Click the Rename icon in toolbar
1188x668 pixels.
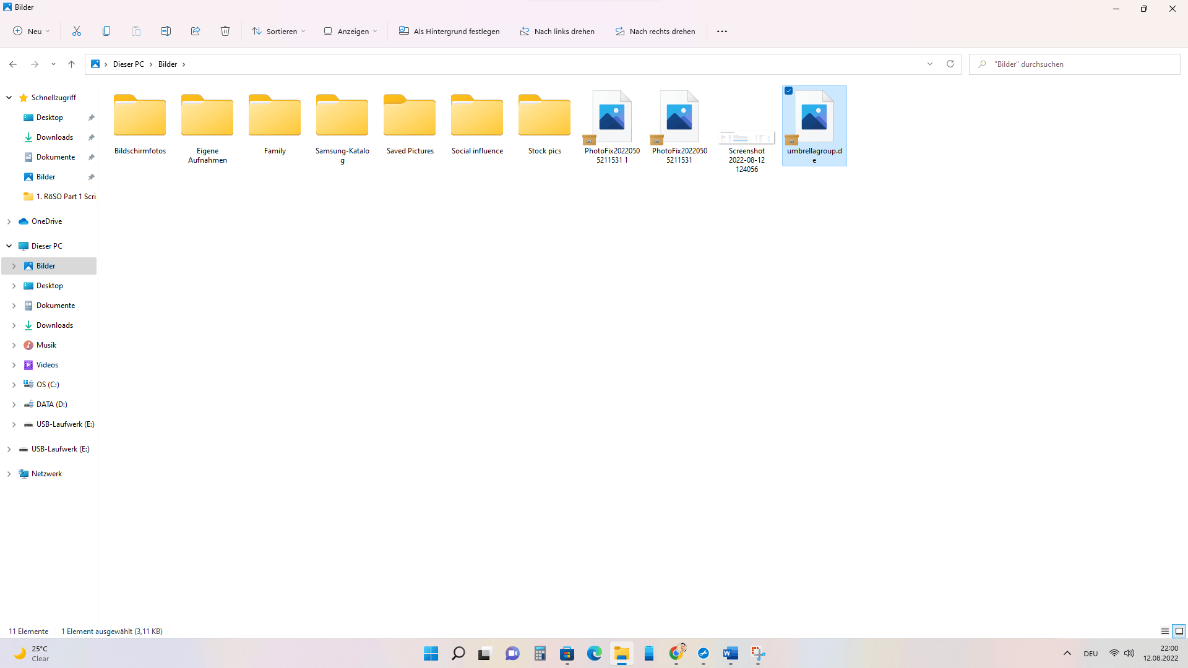pyautogui.click(x=166, y=31)
